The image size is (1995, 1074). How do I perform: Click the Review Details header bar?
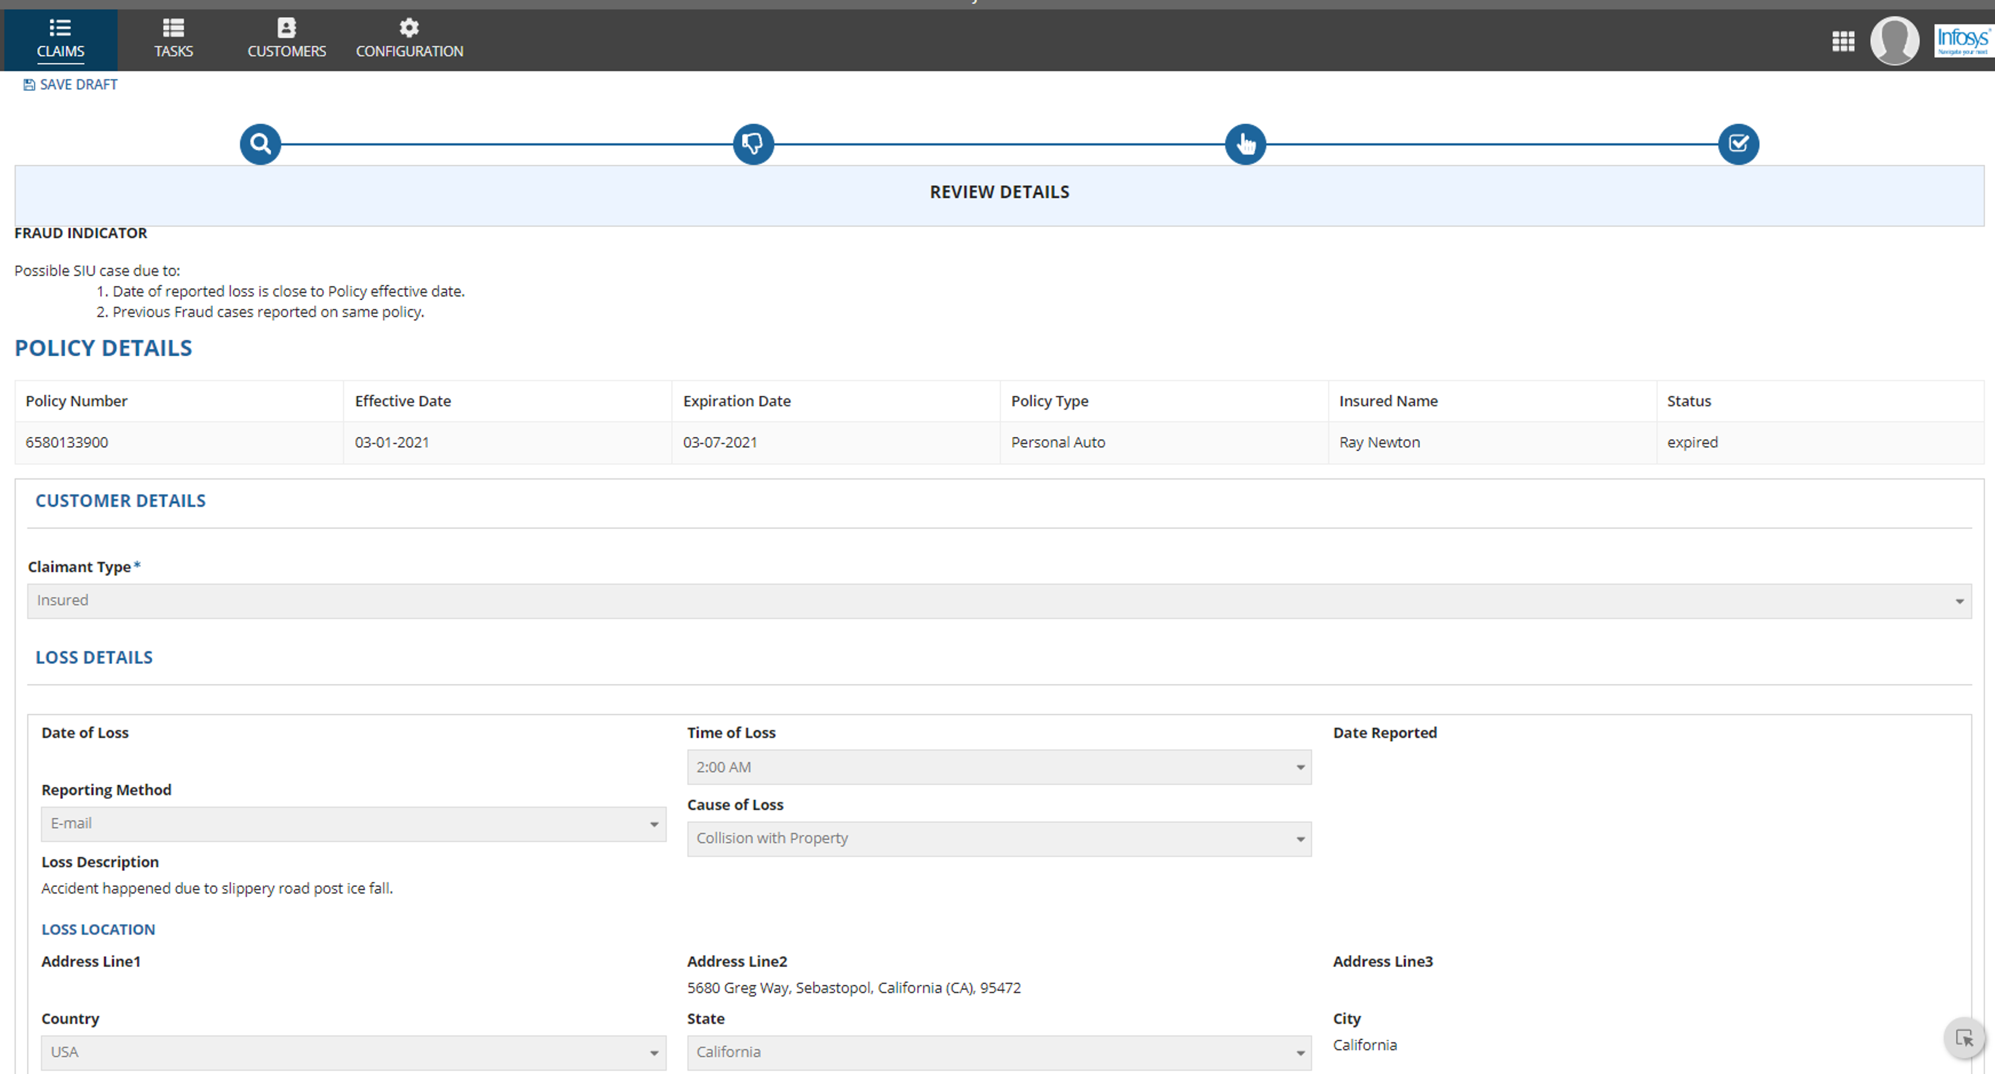tap(999, 196)
